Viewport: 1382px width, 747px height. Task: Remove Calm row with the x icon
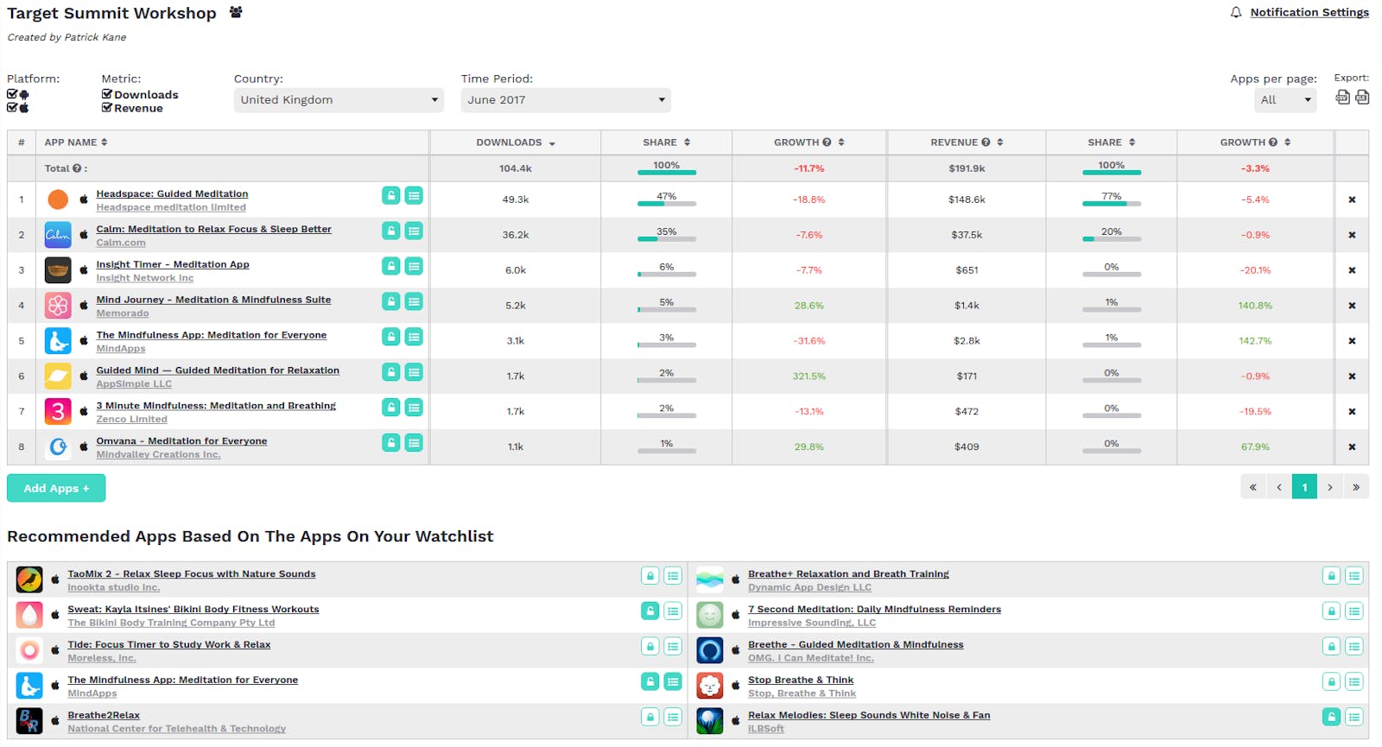click(x=1352, y=235)
